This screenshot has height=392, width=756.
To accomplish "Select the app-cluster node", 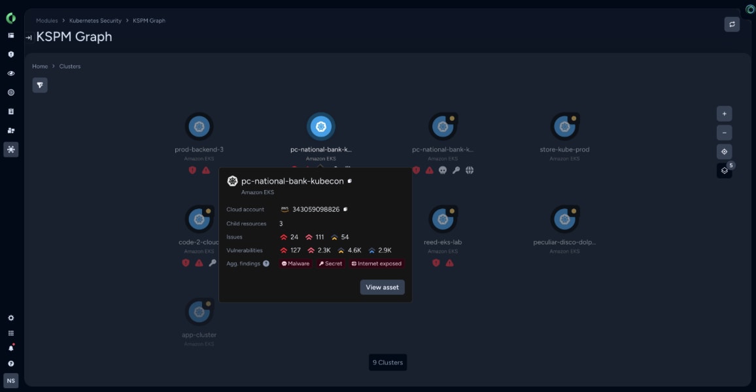I will 199,312.
